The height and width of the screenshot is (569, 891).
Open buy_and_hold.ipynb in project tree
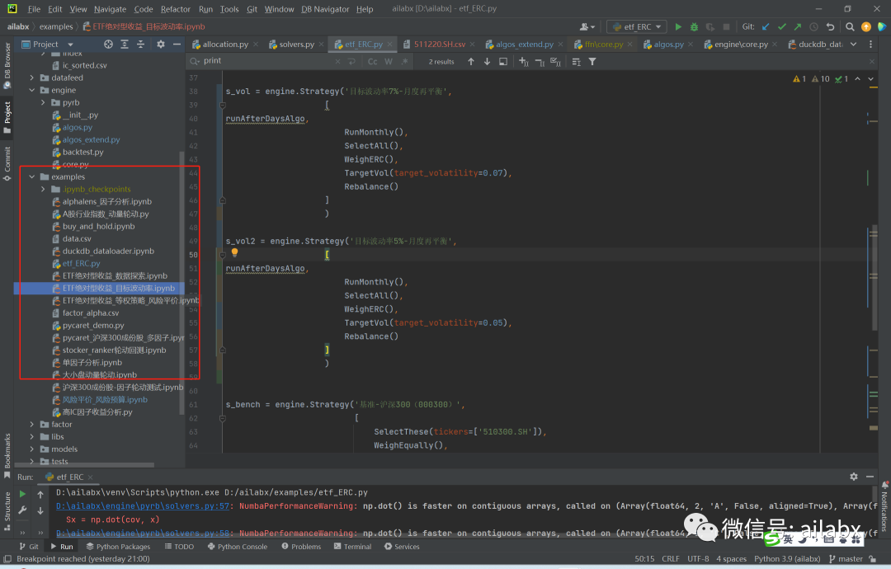(x=98, y=226)
